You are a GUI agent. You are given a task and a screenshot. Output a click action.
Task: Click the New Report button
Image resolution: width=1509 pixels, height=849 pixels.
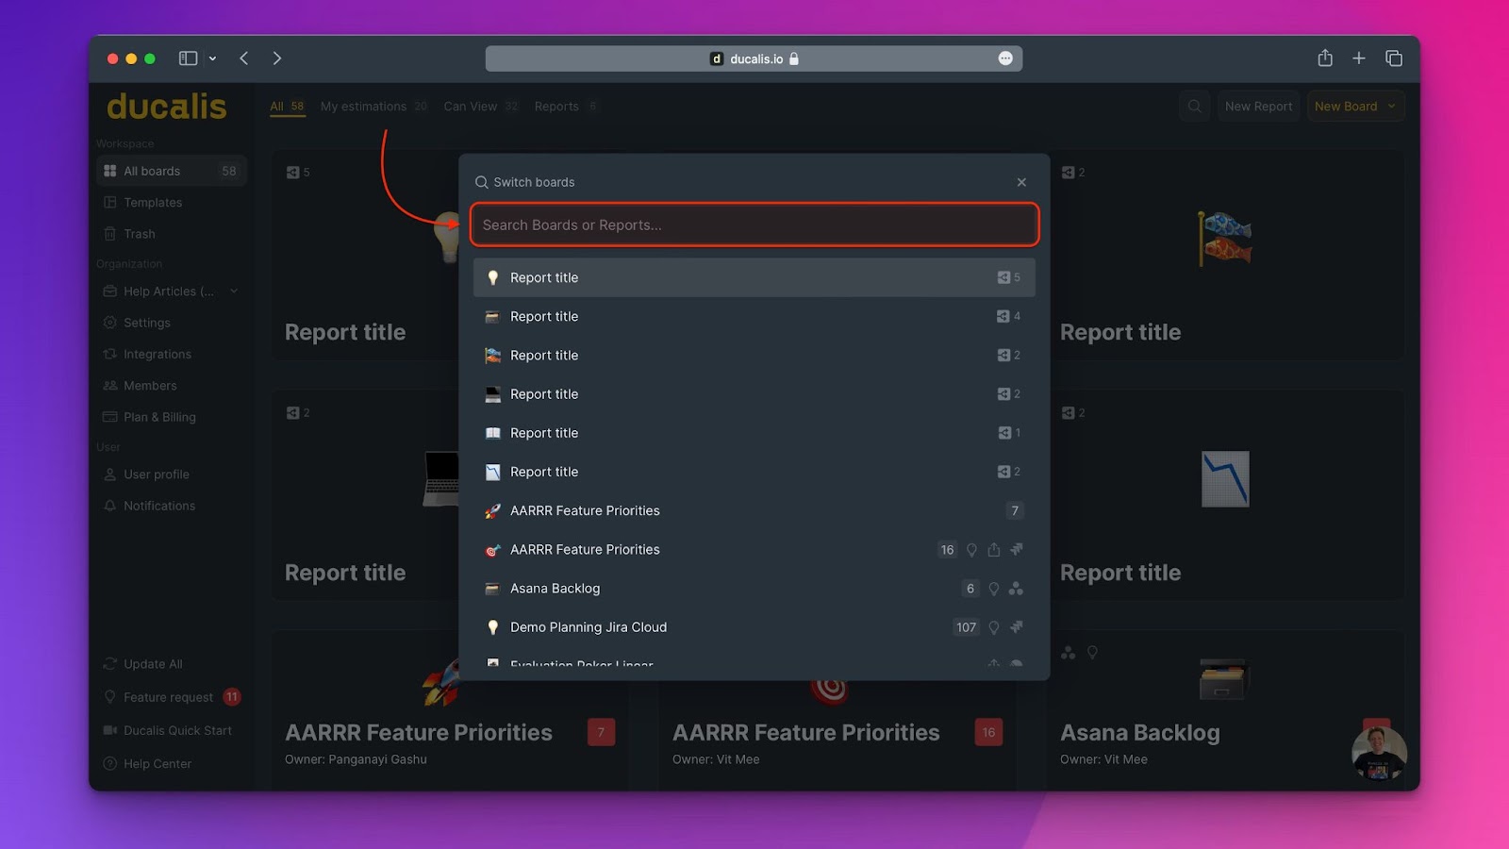(x=1258, y=107)
